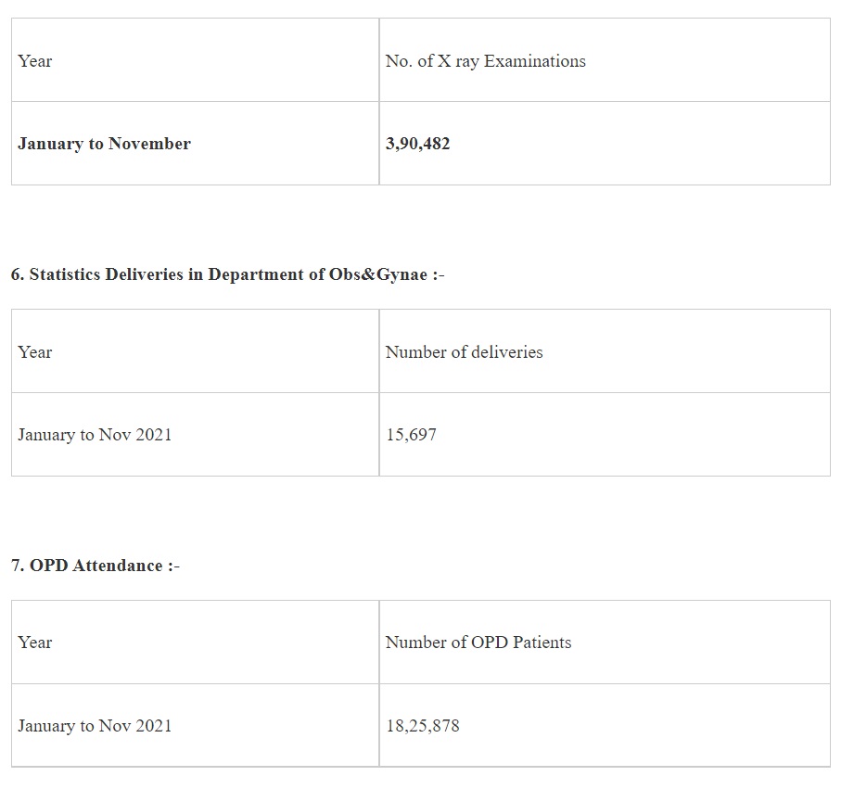The image size is (854, 789).
Task: Click the Year header in the deliveries table
Action: point(35,352)
